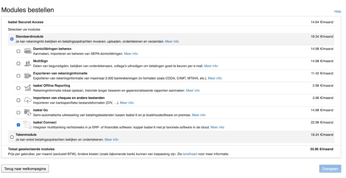The height and width of the screenshot is (178, 346).
Task: Click the Isabel Connect integration icon
Action: (x=27, y=125)
